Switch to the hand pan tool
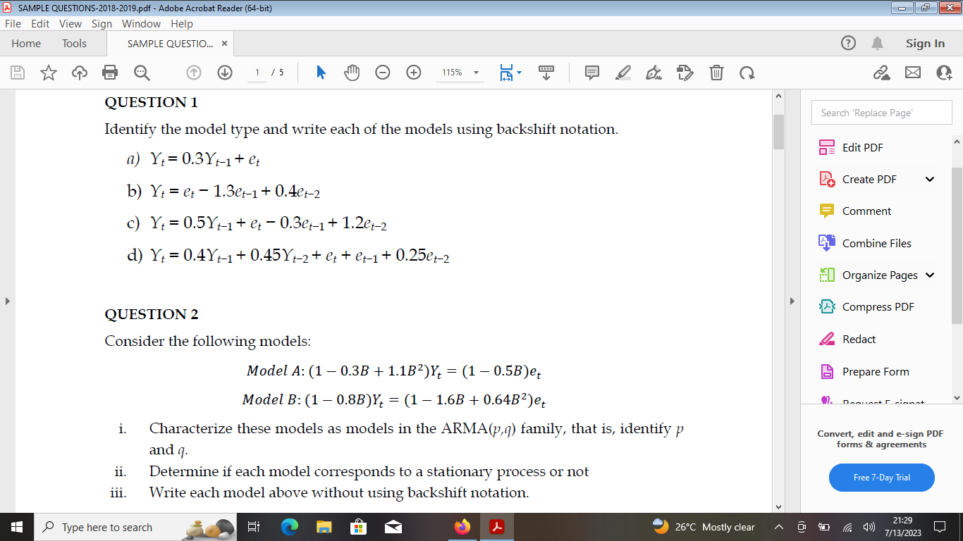 pyautogui.click(x=350, y=73)
